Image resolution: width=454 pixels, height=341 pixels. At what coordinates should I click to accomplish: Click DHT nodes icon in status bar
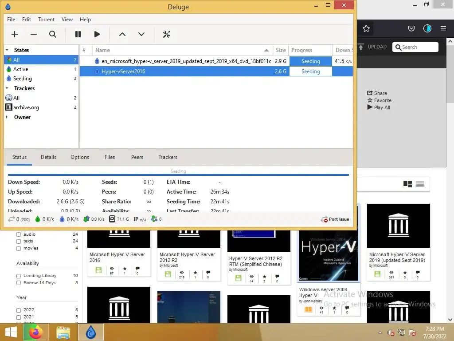(x=154, y=219)
